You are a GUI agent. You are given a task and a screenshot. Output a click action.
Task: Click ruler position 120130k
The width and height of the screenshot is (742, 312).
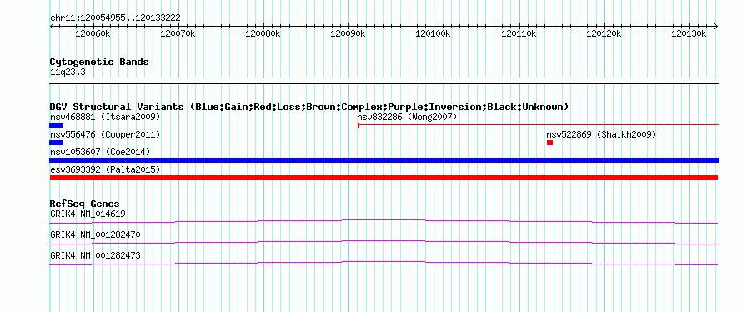[689, 34]
